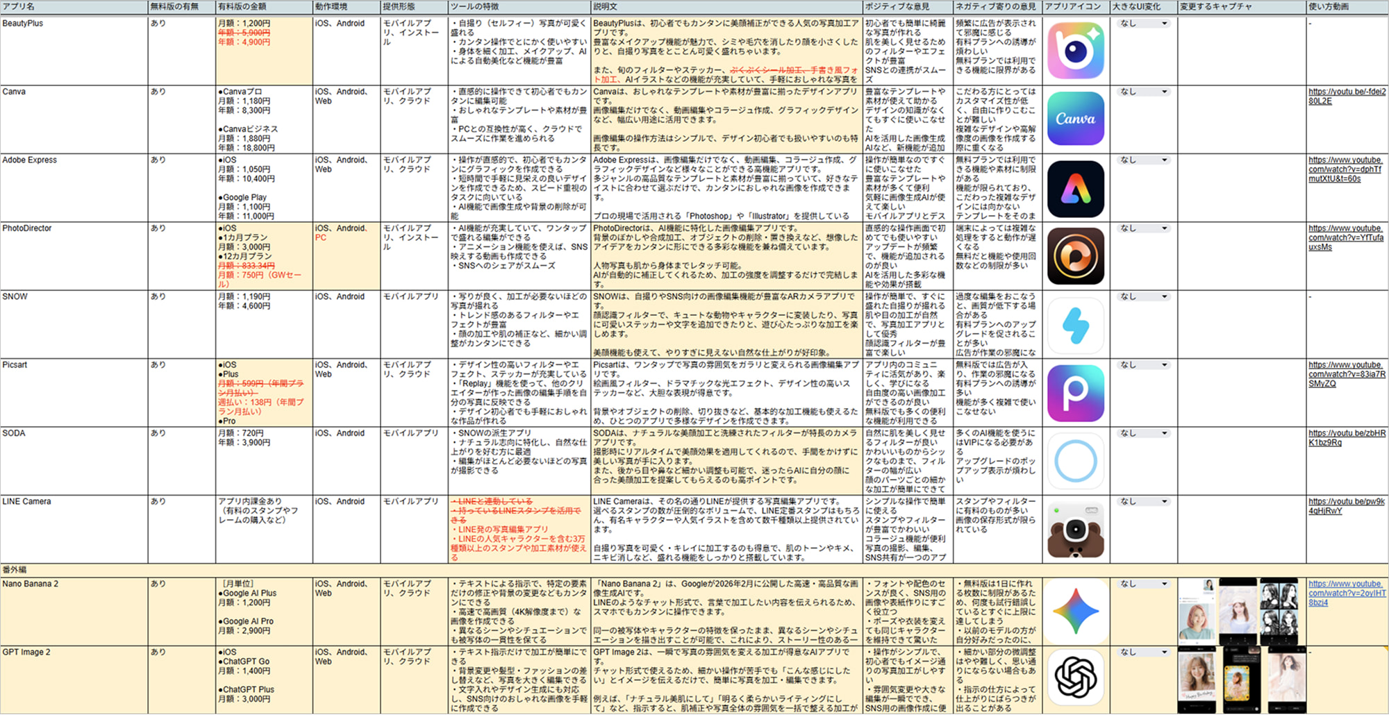Select the 無料版の有無 column header
1389x715 pixels.
(181, 7)
